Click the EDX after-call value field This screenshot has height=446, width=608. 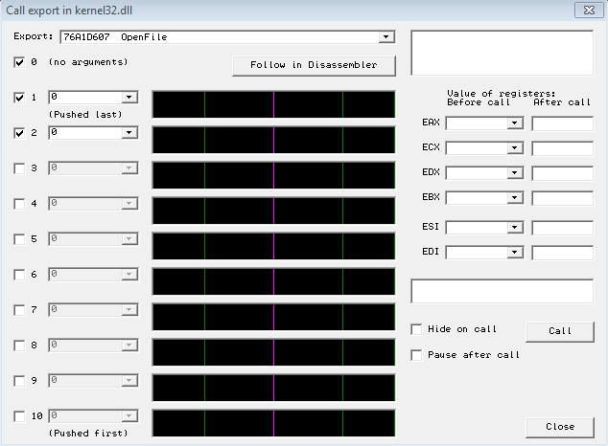point(562,173)
